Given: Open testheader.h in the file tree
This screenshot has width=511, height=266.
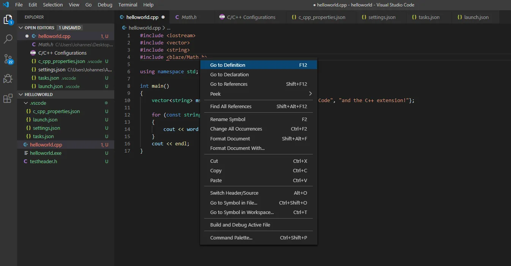Looking at the screenshot, I should click(43, 162).
